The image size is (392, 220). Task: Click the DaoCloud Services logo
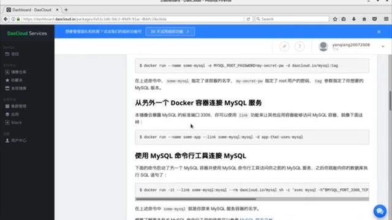[x=27, y=33]
